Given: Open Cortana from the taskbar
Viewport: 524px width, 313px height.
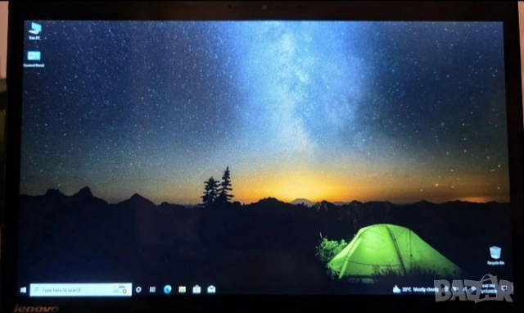Looking at the screenshot, I should click(x=138, y=289).
